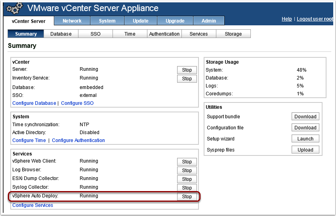Click the 'Inventory Service:' label
This screenshot has height=216, width=336.
[31, 78]
